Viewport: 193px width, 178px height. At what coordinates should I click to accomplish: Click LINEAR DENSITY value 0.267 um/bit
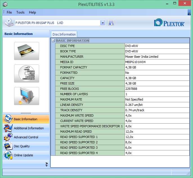click(134, 105)
